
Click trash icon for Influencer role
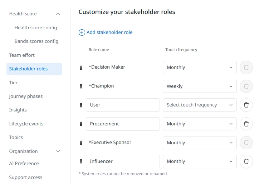click(246, 161)
